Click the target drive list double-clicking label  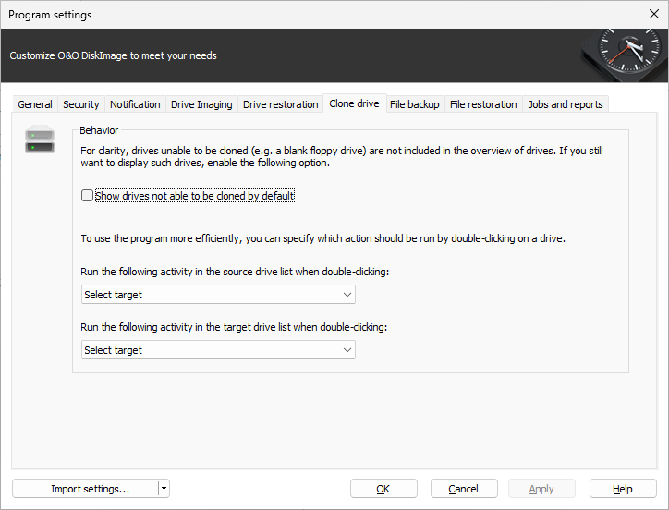[x=234, y=327]
